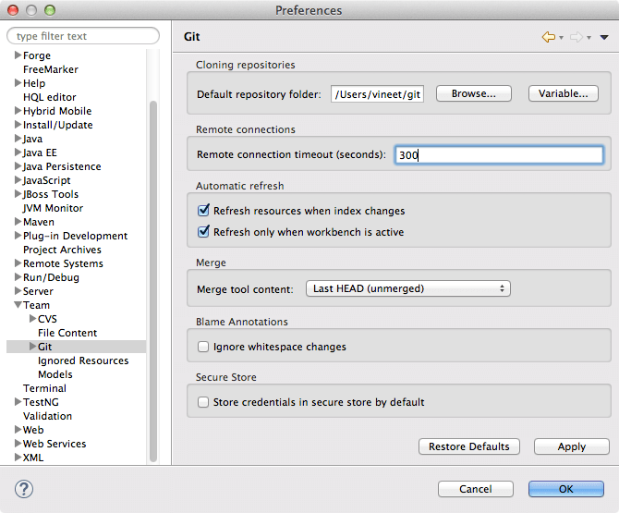This screenshot has width=619, height=513.
Task: Enable Store credentials in secure store
Action: click(204, 402)
